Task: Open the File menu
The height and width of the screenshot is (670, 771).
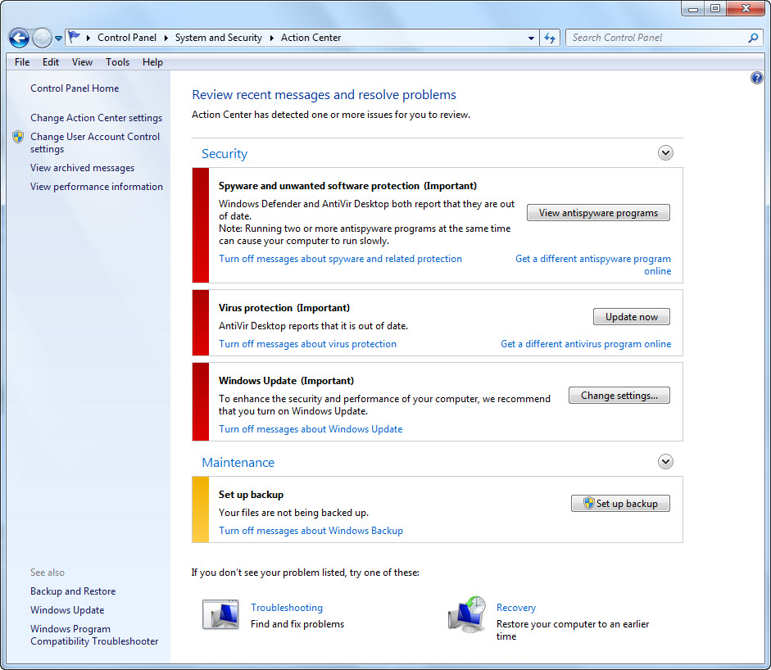Action: point(22,62)
